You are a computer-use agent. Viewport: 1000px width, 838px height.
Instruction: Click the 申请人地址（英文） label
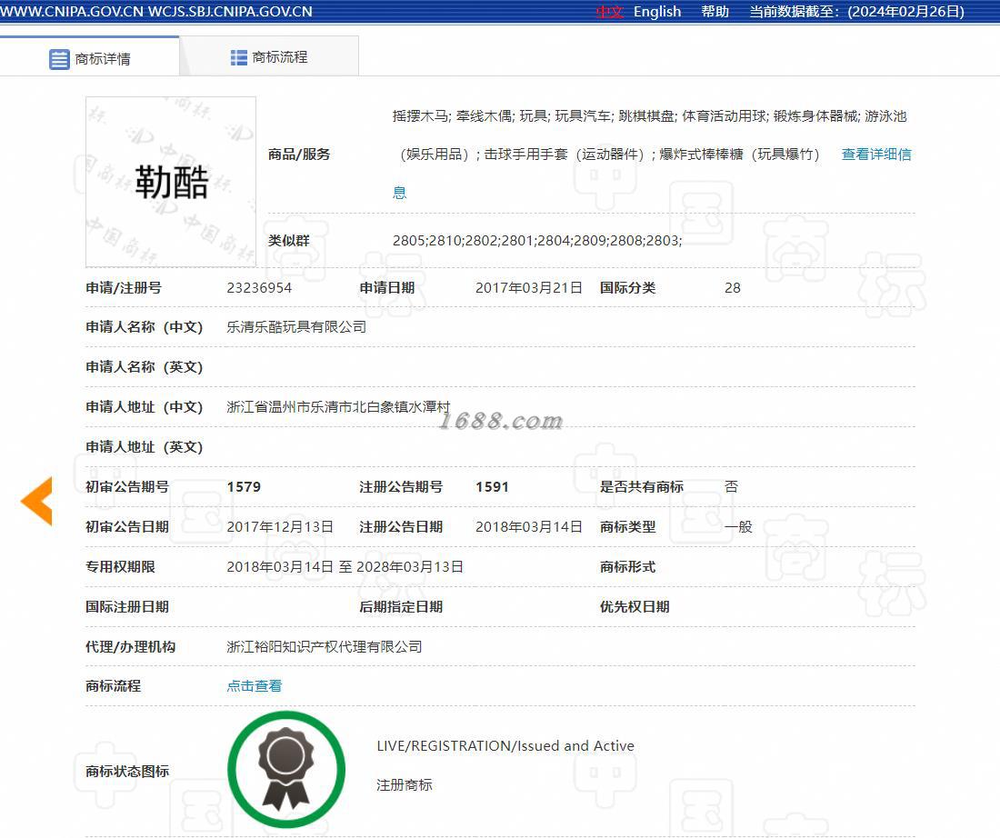[x=145, y=447]
